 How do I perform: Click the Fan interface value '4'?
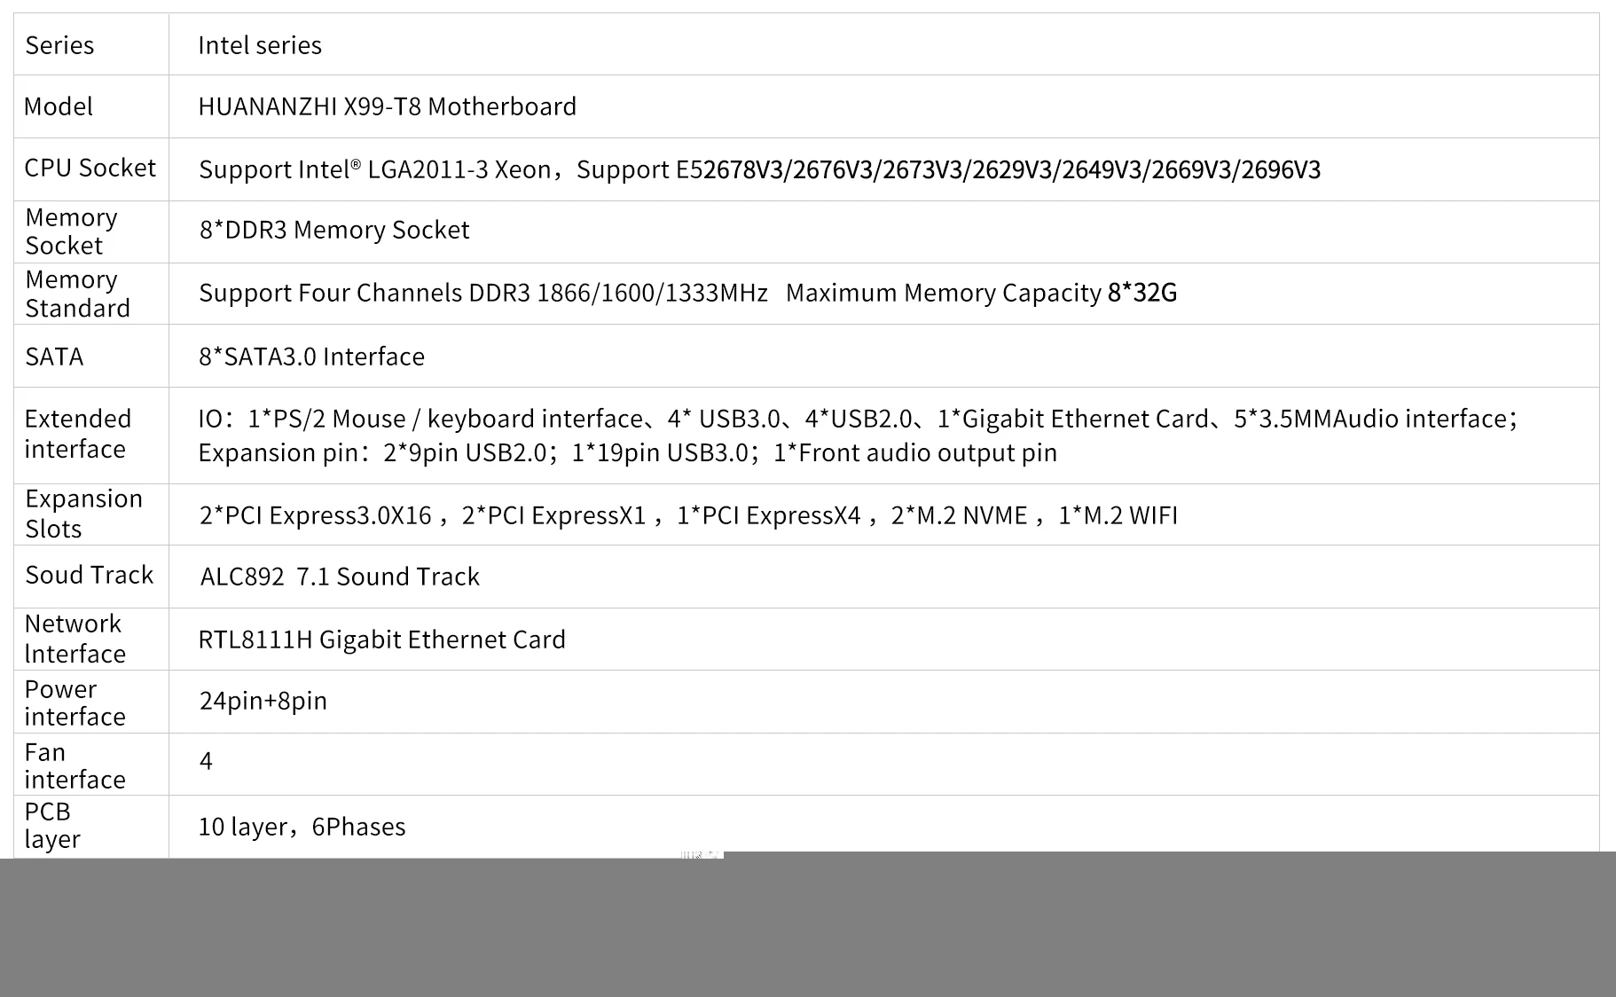point(206,761)
